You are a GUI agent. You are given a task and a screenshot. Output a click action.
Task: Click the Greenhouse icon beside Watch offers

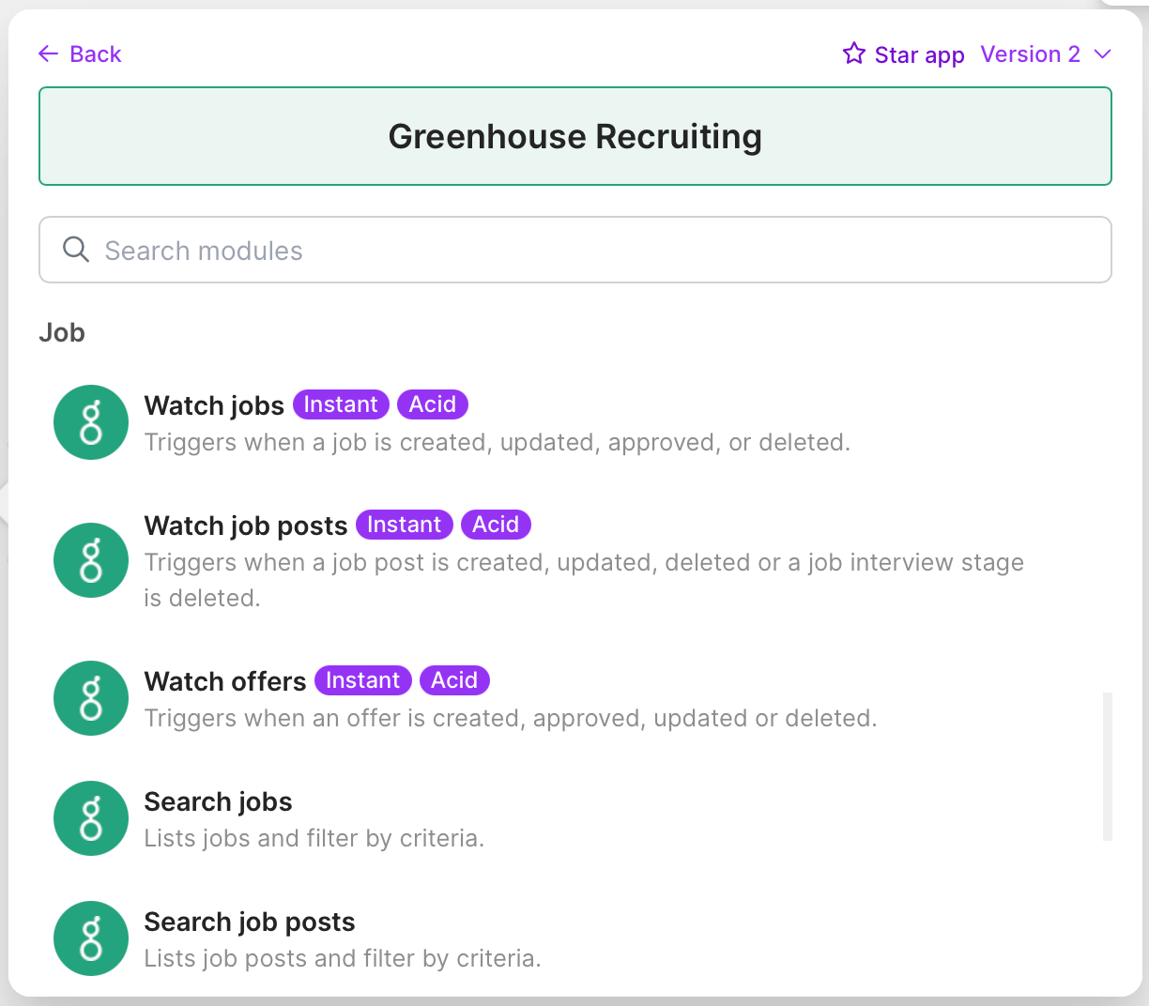91,698
